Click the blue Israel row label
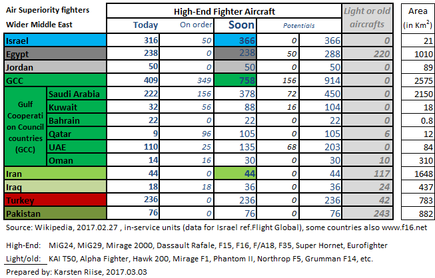This screenshot has height=278, width=435. click(x=55, y=41)
